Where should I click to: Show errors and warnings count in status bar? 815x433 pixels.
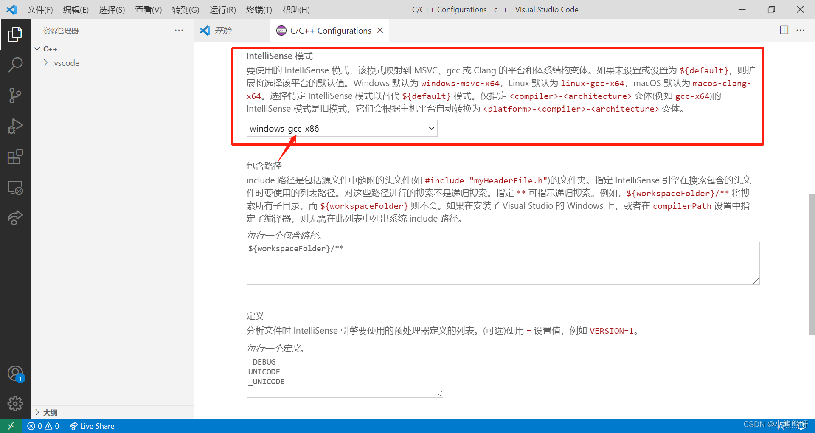pos(43,426)
